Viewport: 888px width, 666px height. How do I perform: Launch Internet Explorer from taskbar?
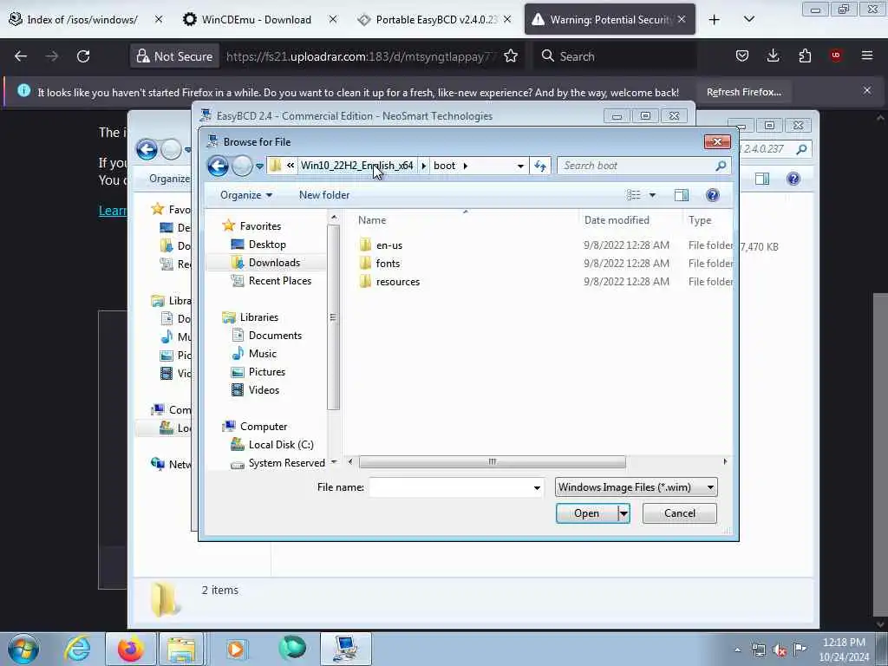(x=77, y=649)
